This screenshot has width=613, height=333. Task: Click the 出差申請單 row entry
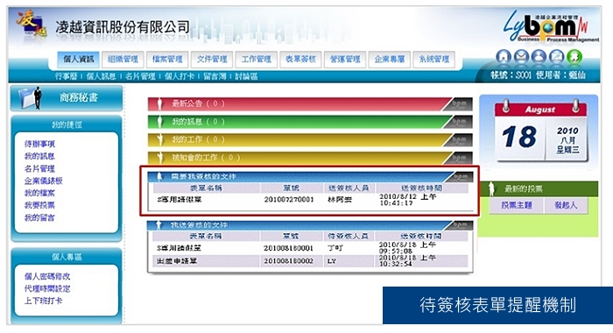tap(310, 260)
